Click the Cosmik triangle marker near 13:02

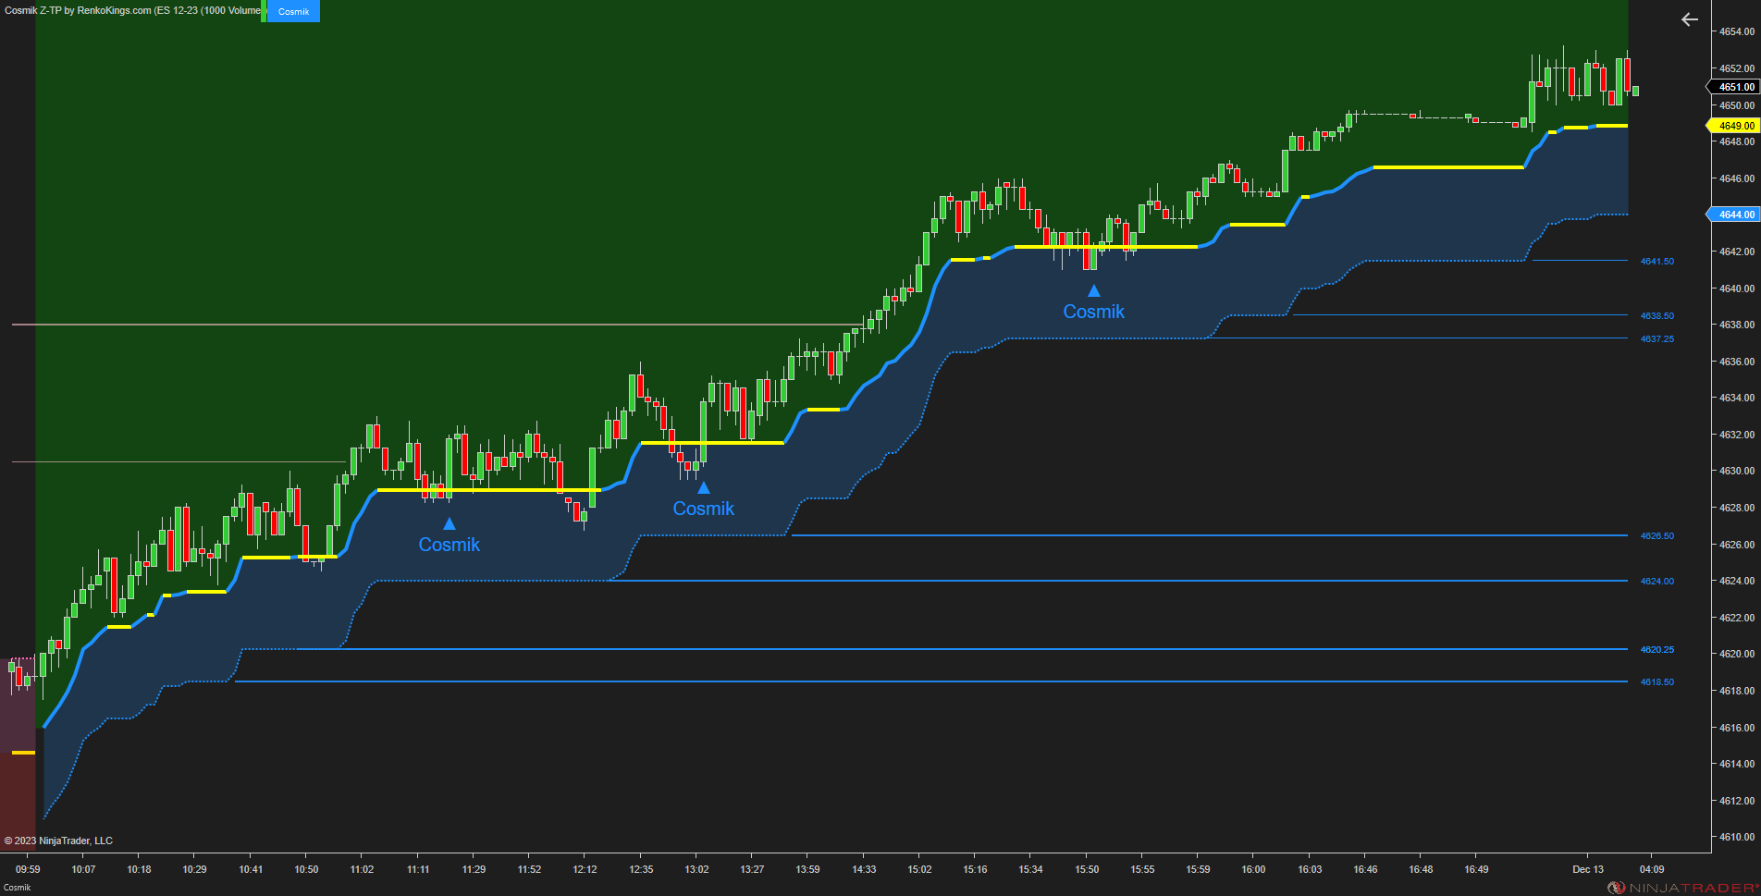[x=705, y=485]
